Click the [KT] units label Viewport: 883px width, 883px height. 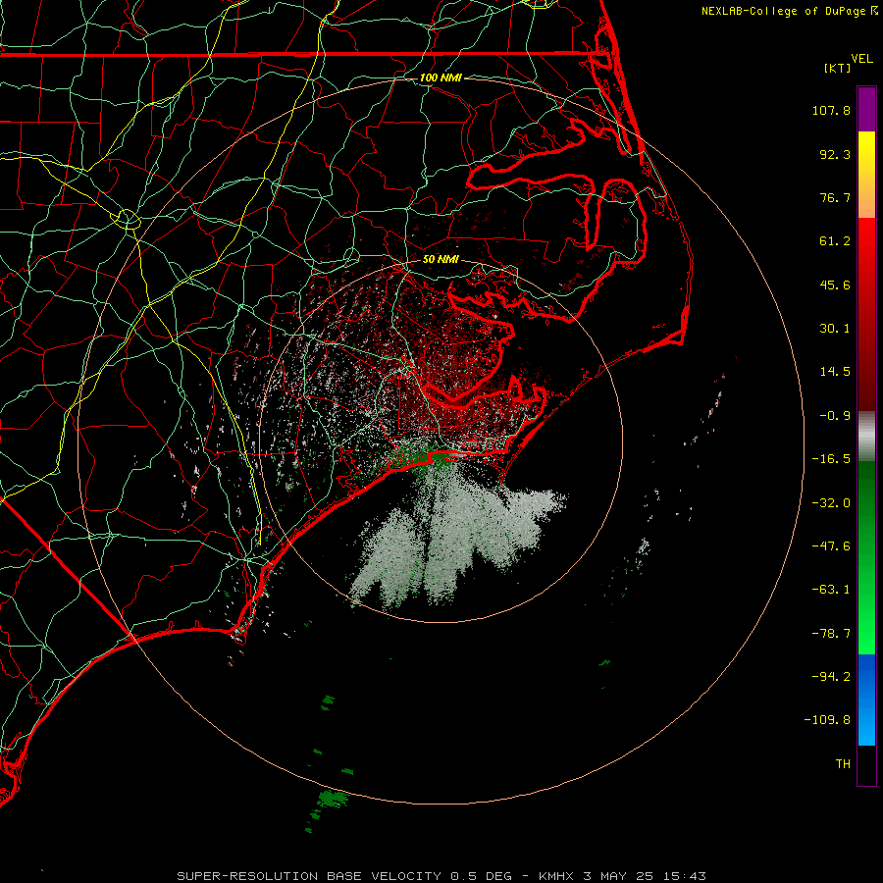pos(838,68)
